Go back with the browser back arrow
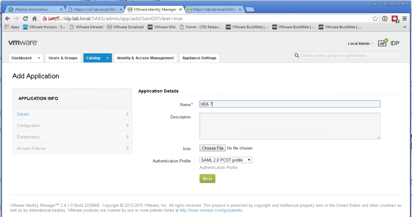Screen dimensions: 412x217 pyautogui.click(x=8, y=19)
